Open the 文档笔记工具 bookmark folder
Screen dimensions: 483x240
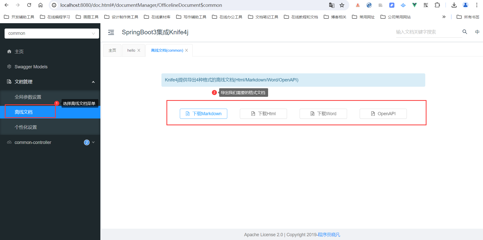click(263, 17)
